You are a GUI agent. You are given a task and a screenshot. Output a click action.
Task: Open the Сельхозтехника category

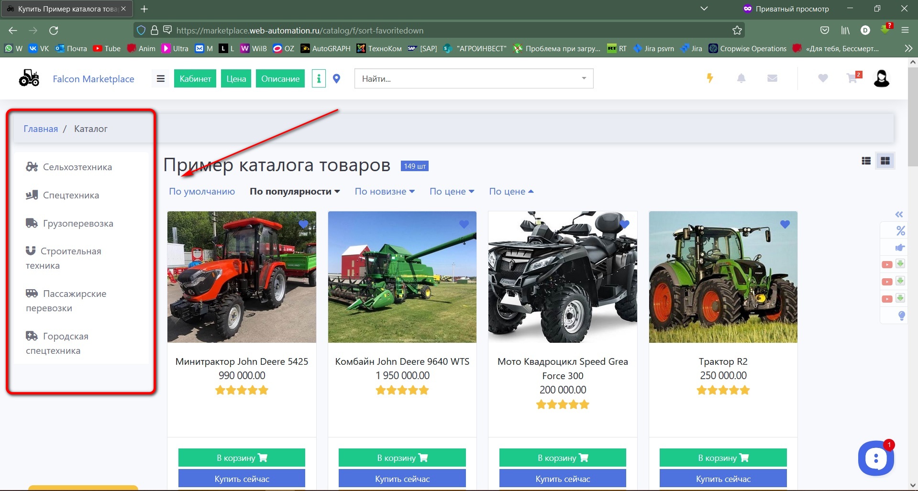click(x=69, y=167)
